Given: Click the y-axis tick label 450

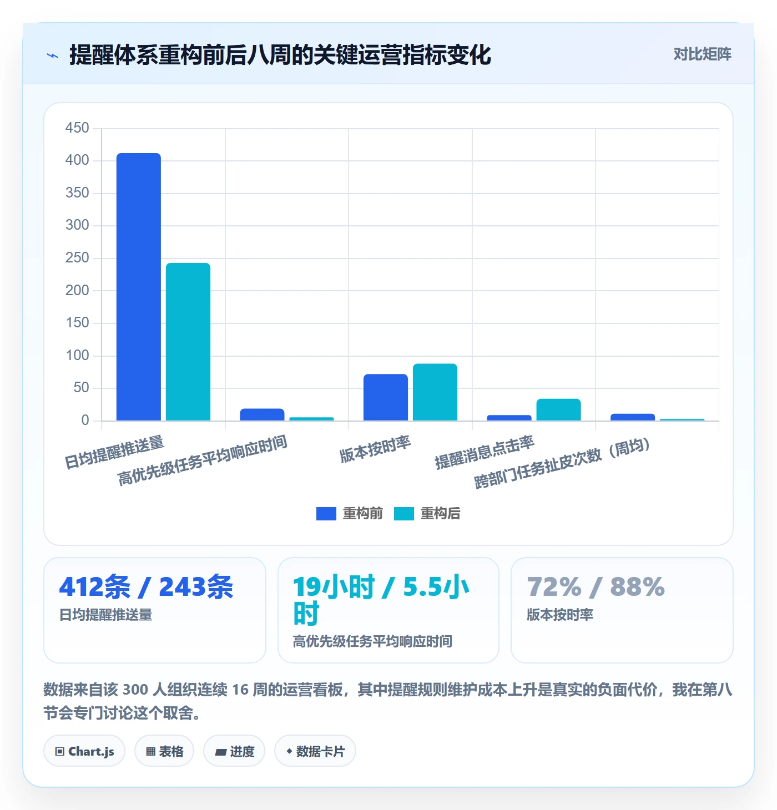Looking at the screenshot, I should coord(77,128).
